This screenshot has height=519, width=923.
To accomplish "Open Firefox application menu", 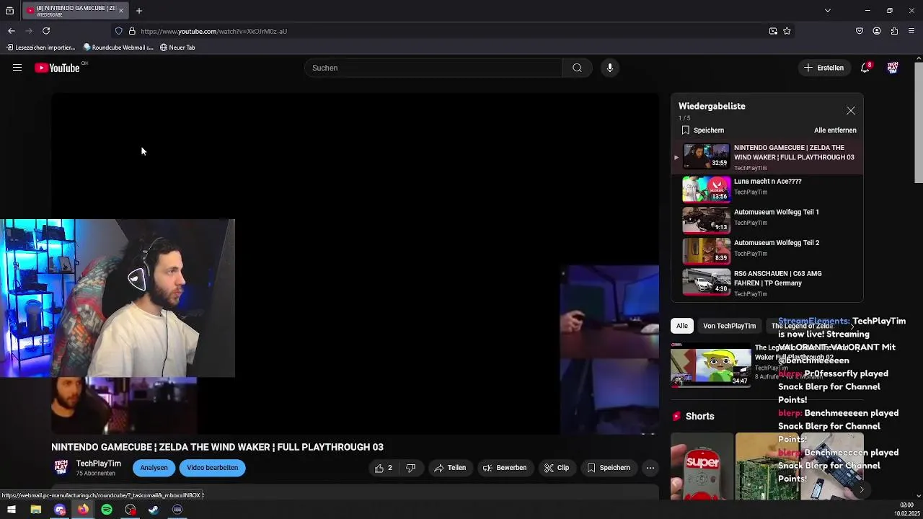I will click(x=911, y=31).
